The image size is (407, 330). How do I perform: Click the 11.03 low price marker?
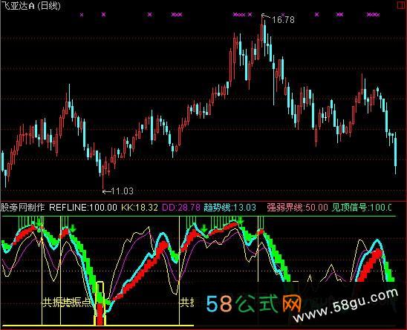pyautogui.click(x=122, y=191)
